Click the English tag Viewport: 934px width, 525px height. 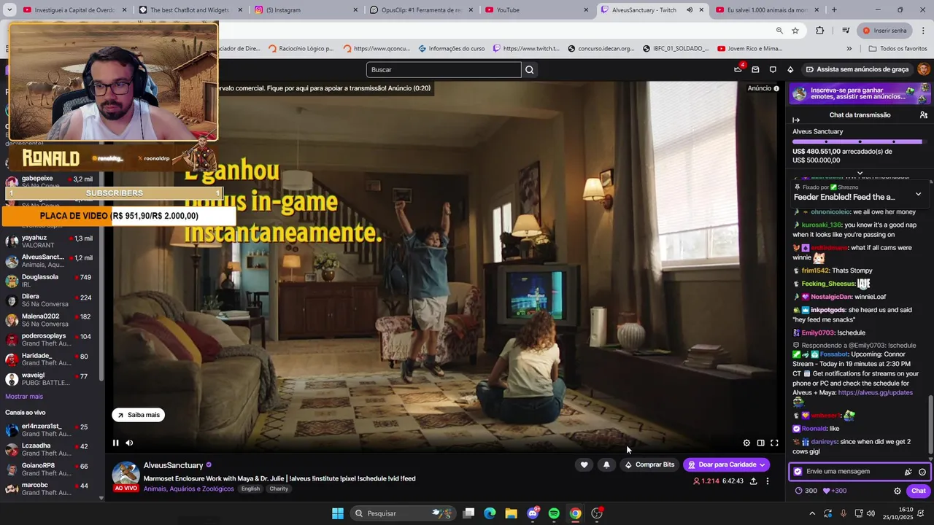(x=250, y=489)
